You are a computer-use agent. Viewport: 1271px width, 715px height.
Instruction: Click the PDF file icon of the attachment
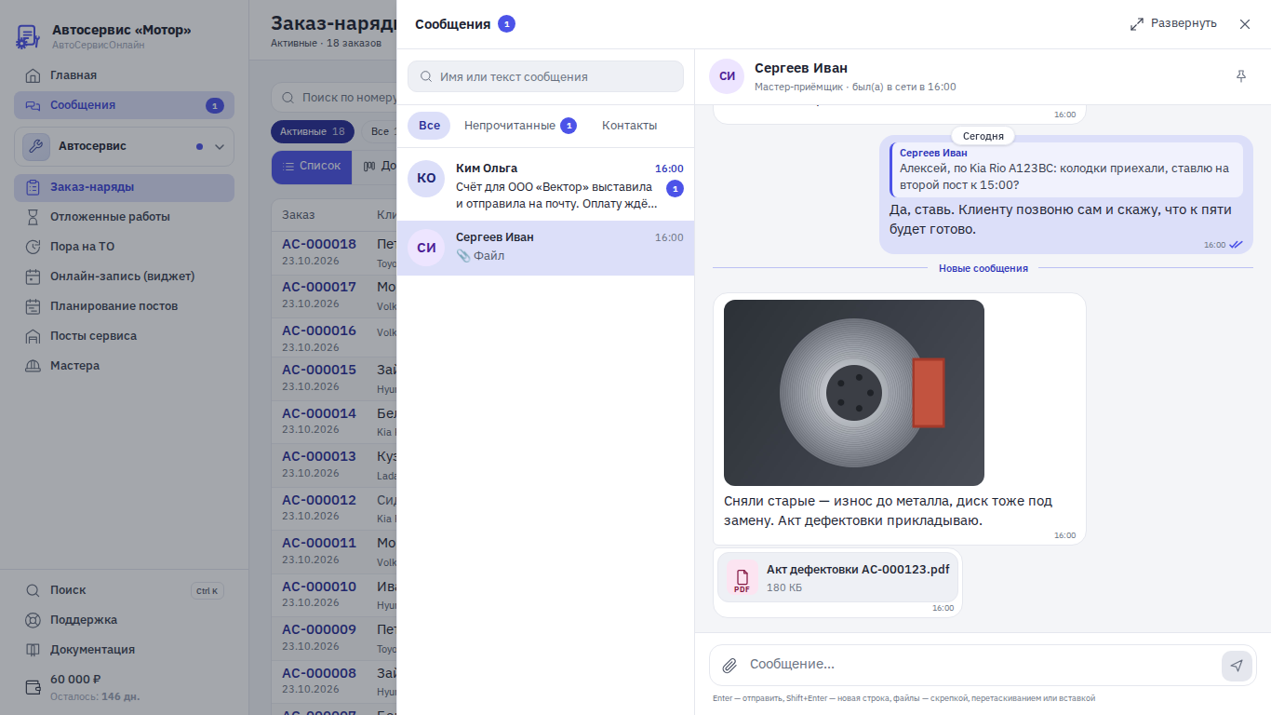(x=742, y=577)
